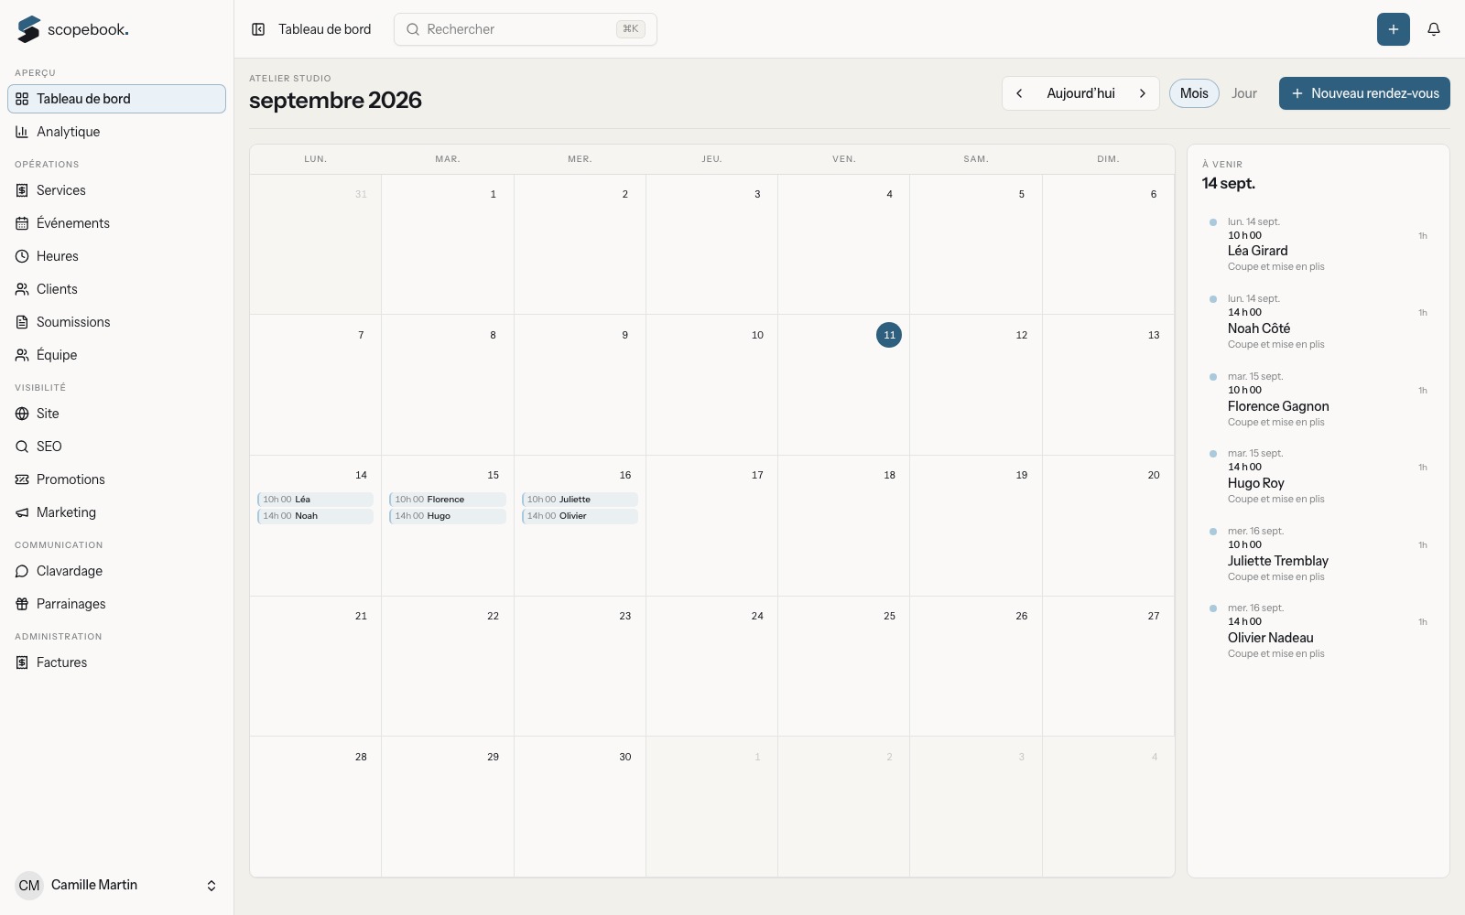Open Factures in the sidebar
Screen dimensions: 1465x915
click(116, 662)
